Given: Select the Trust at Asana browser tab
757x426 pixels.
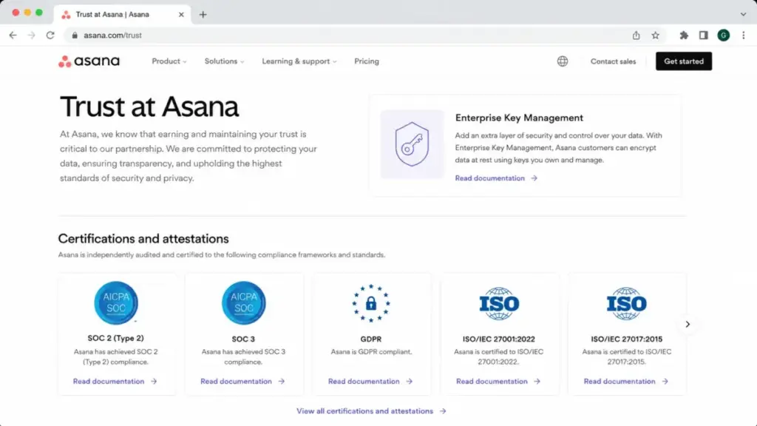Looking at the screenshot, I should [x=123, y=15].
